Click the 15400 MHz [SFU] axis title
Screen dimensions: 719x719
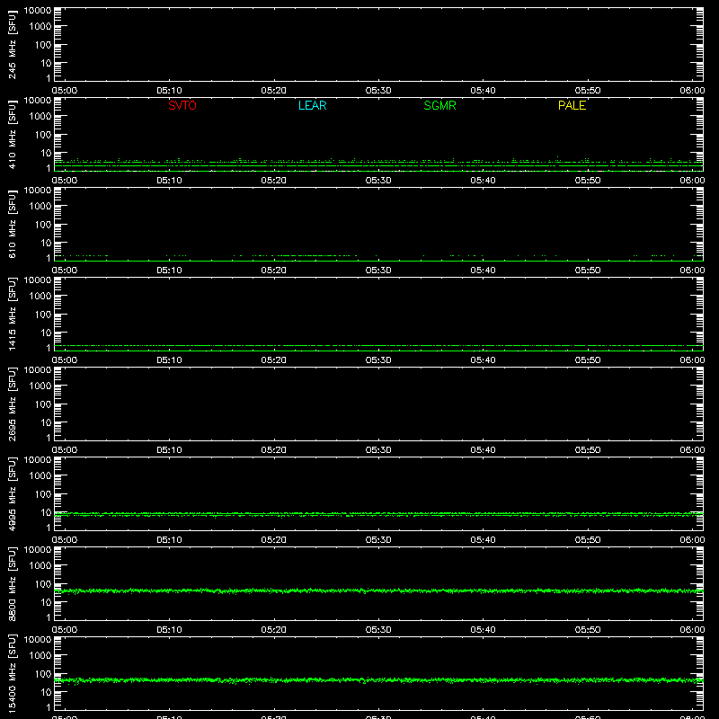[x=12, y=674]
